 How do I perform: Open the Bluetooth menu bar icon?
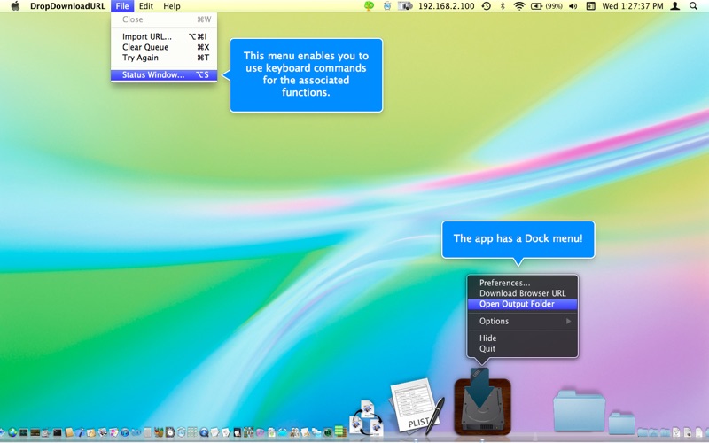click(x=503, y=6)
